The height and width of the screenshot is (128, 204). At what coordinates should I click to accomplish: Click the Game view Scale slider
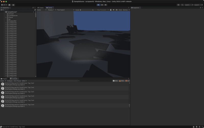pos(86,10)
